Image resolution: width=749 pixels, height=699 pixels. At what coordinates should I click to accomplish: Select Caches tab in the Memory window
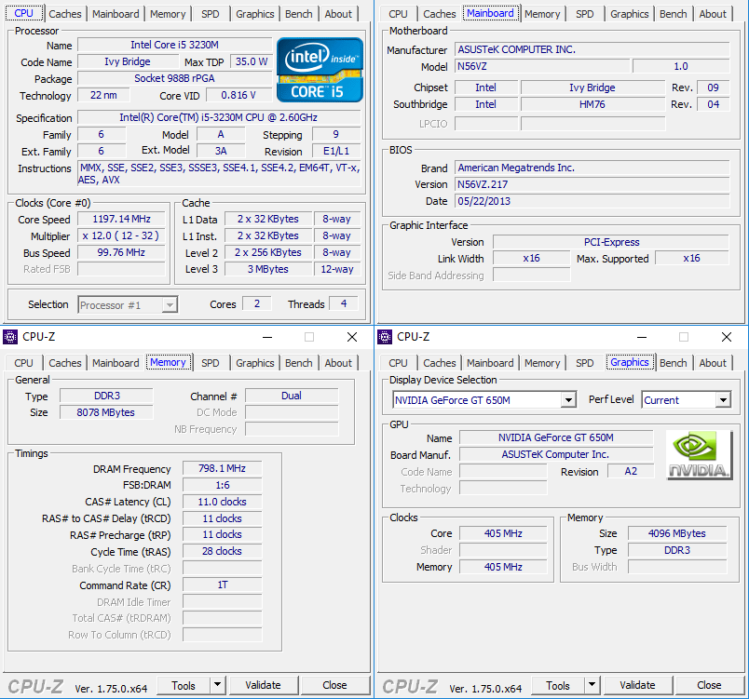[x=65, y=363]
